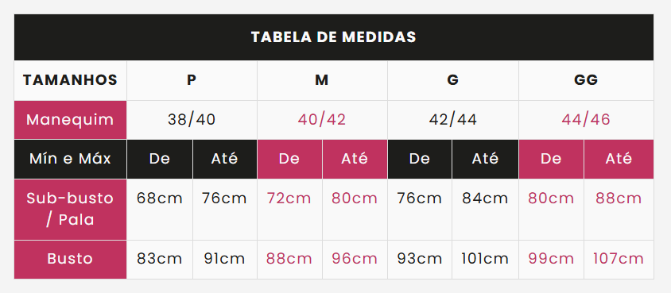
Task: Click the 38/40 manequim value
Action: coord(192,120)
